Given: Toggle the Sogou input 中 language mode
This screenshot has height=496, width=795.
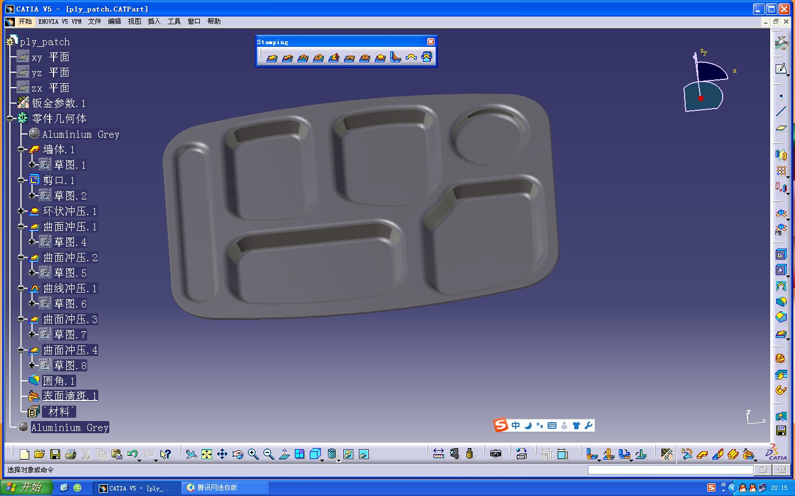Looking at the screenshot, I should tap(516, 425).
